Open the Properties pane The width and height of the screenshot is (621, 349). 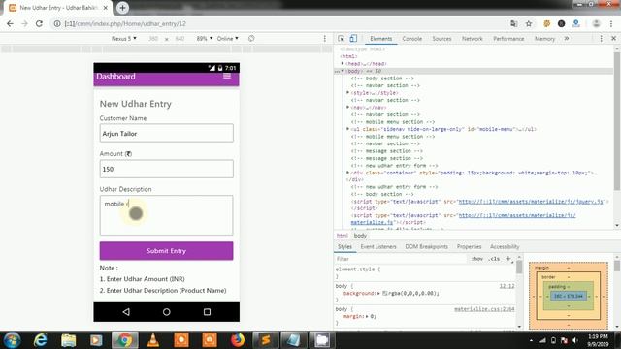click(x=470, y=246)
